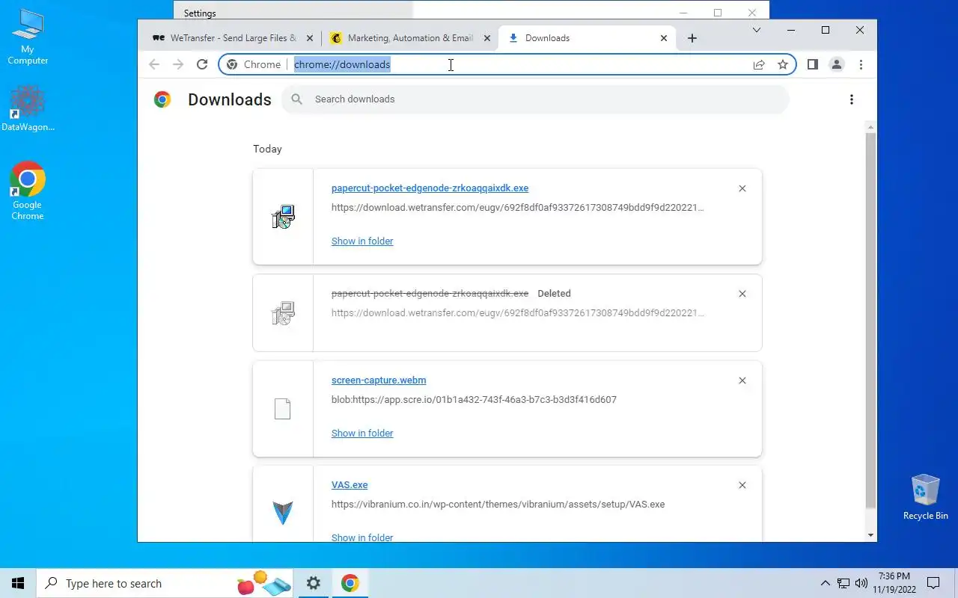Close the Marketing, Automation & Email tab
This screenshot has width=958, height=598.
[x=487, y=38]
